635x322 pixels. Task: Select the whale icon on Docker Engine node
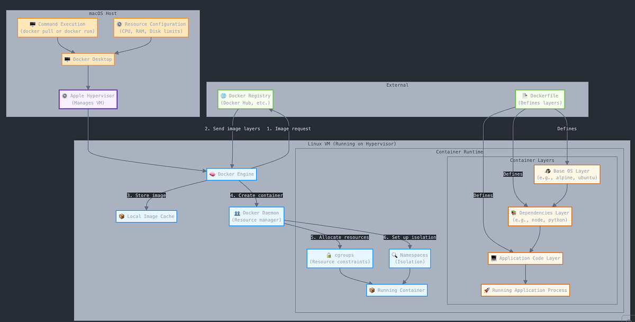point(212,174)
